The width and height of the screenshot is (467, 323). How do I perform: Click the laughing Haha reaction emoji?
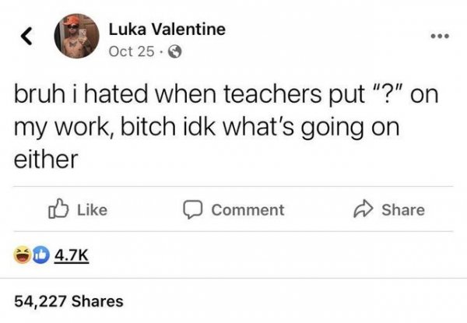tap(23, 255)
